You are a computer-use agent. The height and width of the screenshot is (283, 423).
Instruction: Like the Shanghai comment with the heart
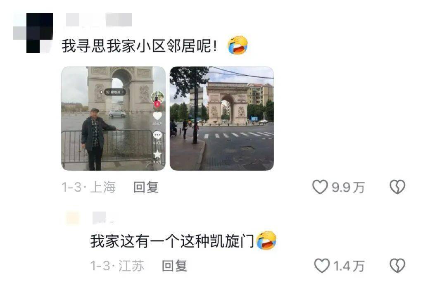coord(320,187)
